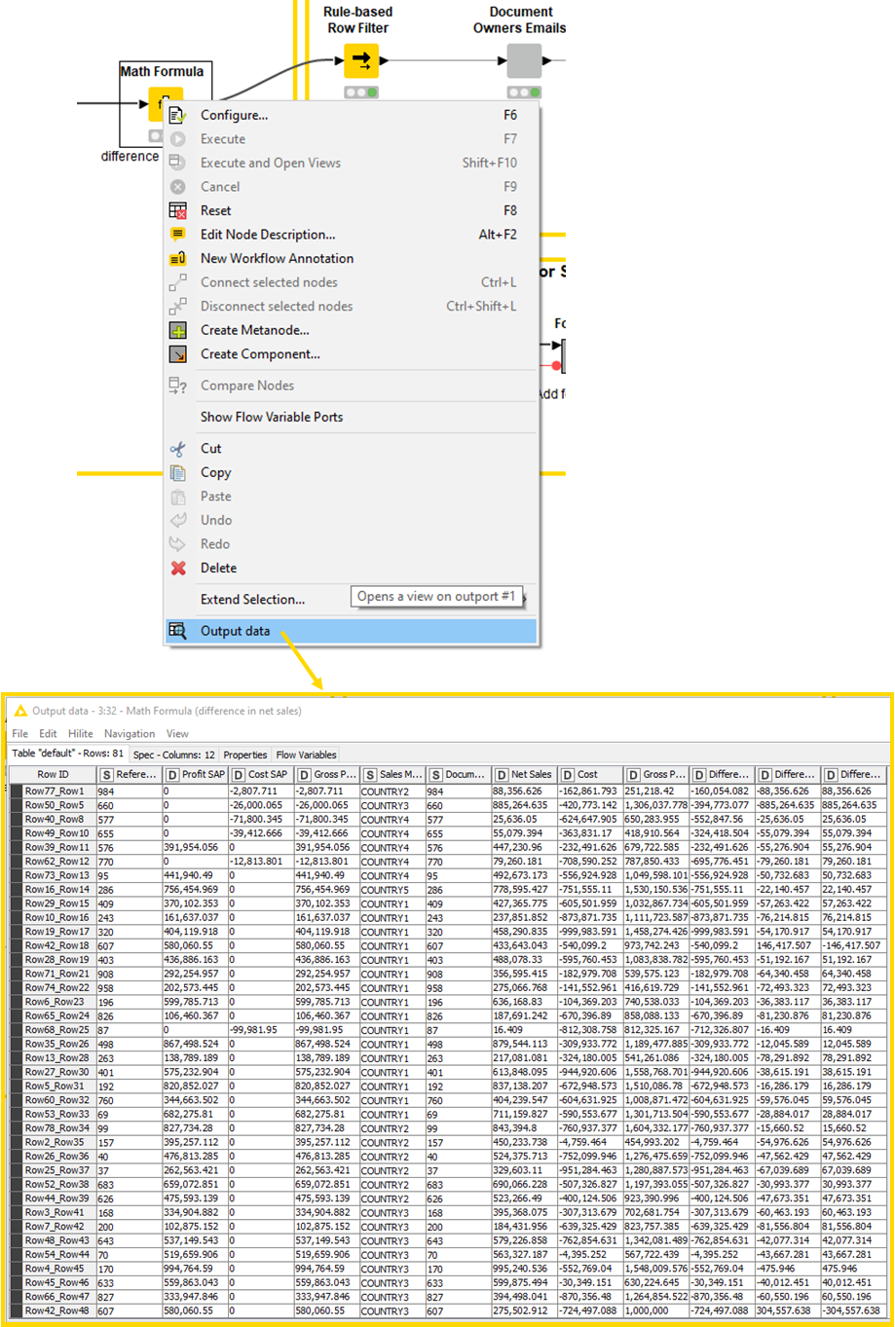Screen dimensions: 895x1327
Task: Click the "difference" label under Math Formula
Action: click(130, 156)
